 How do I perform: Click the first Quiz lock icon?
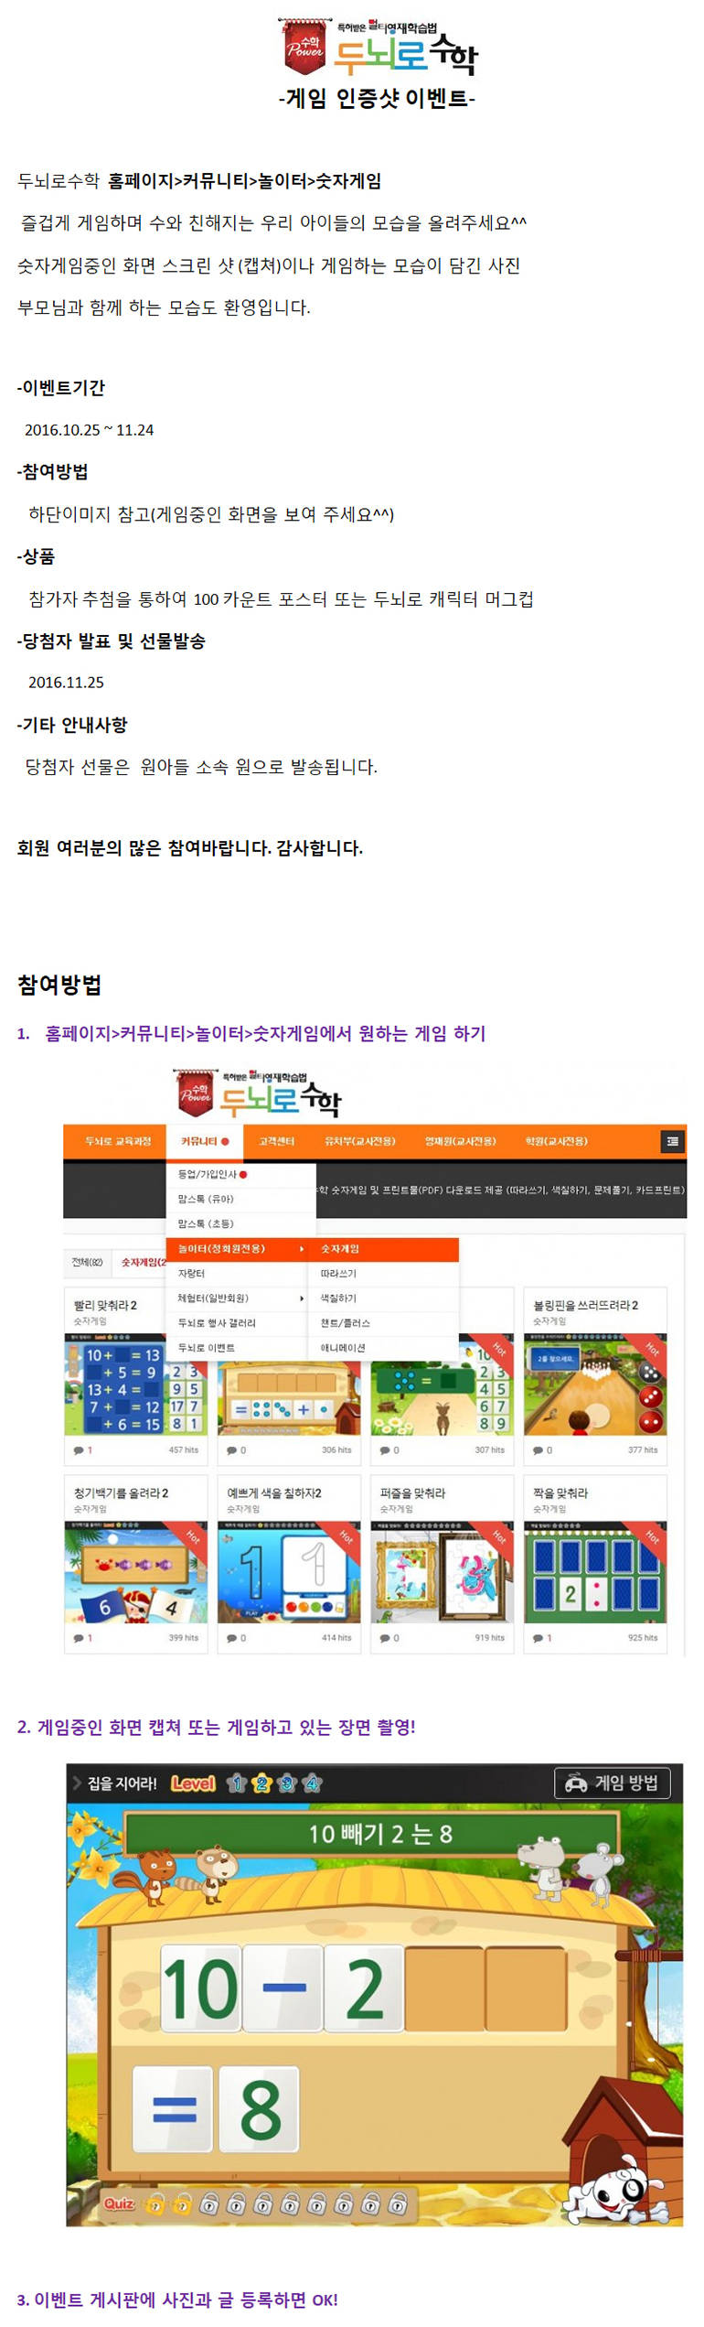tap(155, 2205)
